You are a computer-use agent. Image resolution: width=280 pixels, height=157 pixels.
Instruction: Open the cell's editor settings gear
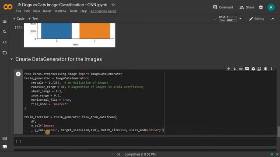click(x=253, y=69)
